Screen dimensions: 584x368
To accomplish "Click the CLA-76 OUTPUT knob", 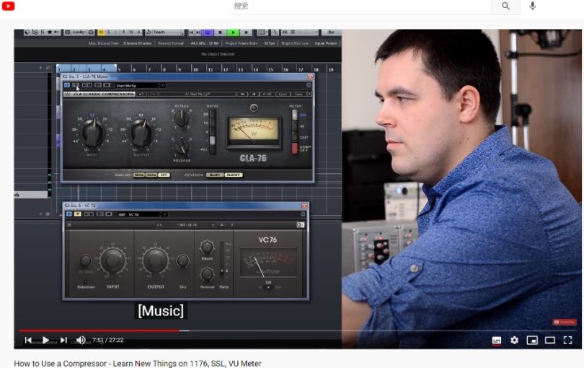I will tap(141, 133).
